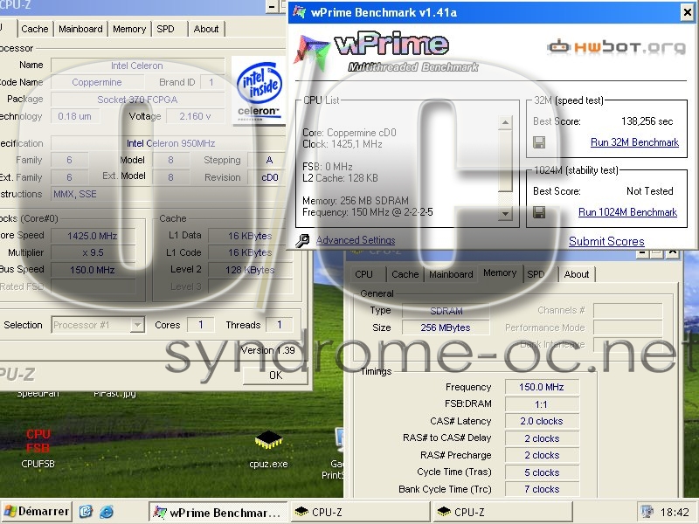Viewport: 699px width, 524px height.
Task: Click the hwbot.org logo
Action: pyautogui.click(x=617, y=46)
